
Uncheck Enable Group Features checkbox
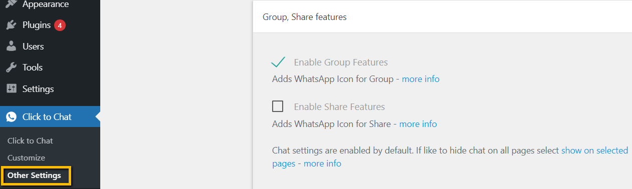click(278, 62)
